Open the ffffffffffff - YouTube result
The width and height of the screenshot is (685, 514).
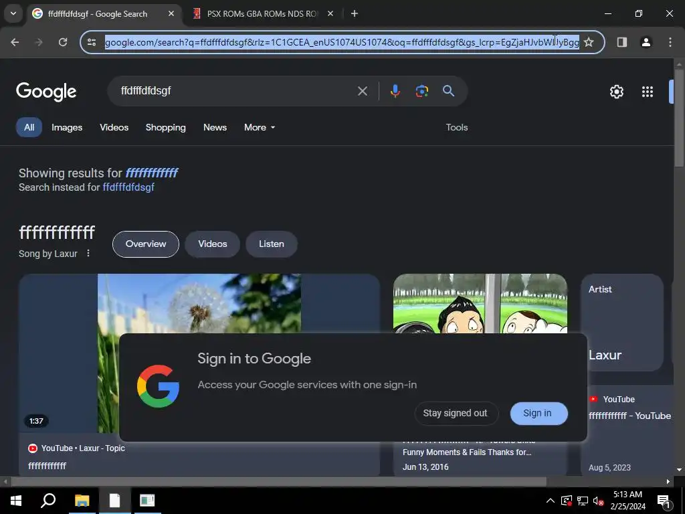tap(629, 416)
